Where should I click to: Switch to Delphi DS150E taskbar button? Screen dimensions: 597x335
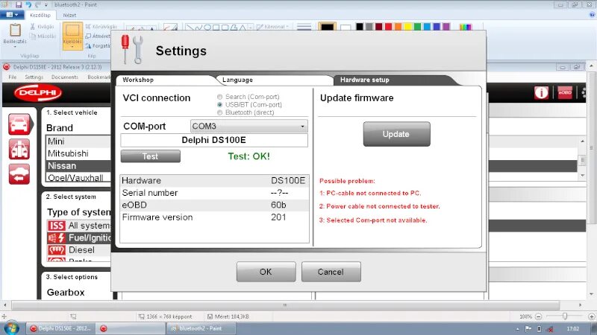coord(60,328)
